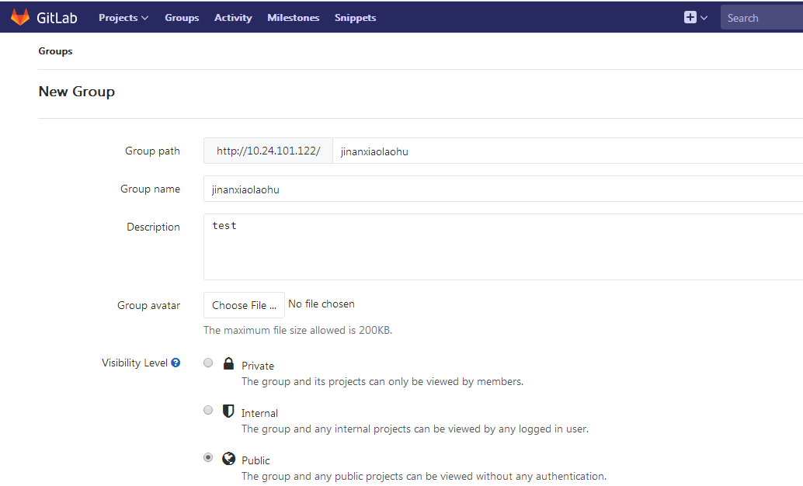Viewport: 803px width, 486px height.
Task: Open Milestones in the top navigation
Action: point(294,17)
